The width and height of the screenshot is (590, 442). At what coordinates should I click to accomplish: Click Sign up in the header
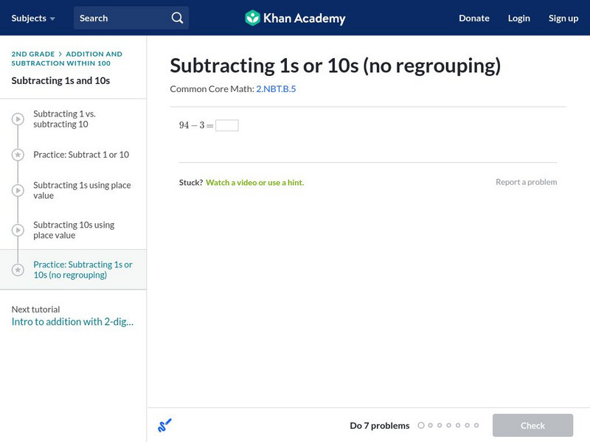pos(563,18)
